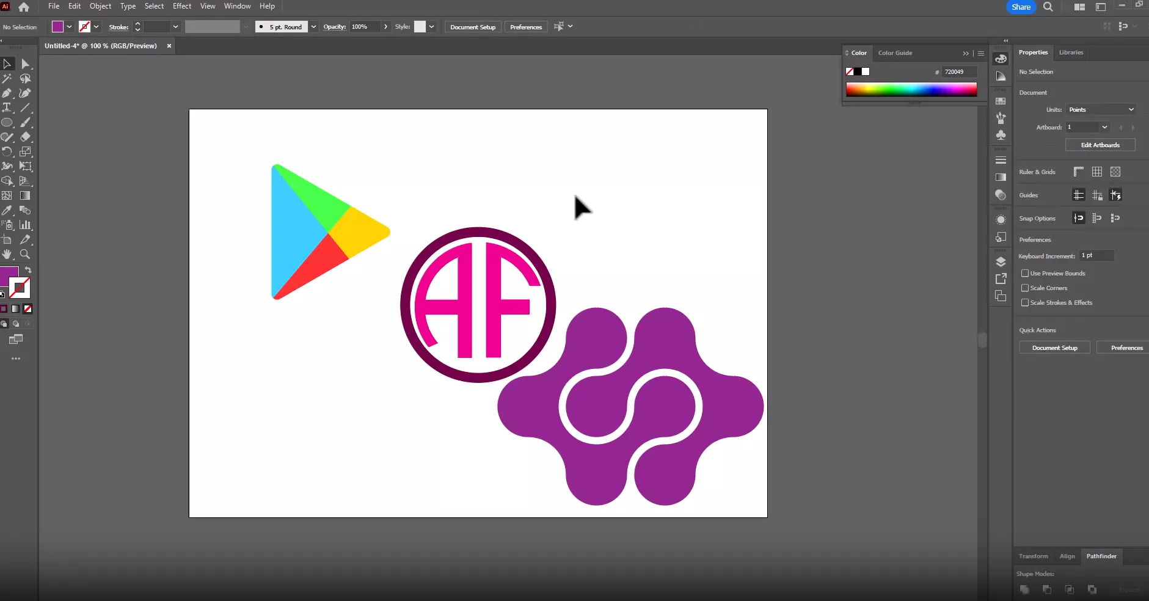Choose the Magic Wand tool
Image resolution: width=1149 pixels, height=601 pixels.
click(7, 78)
